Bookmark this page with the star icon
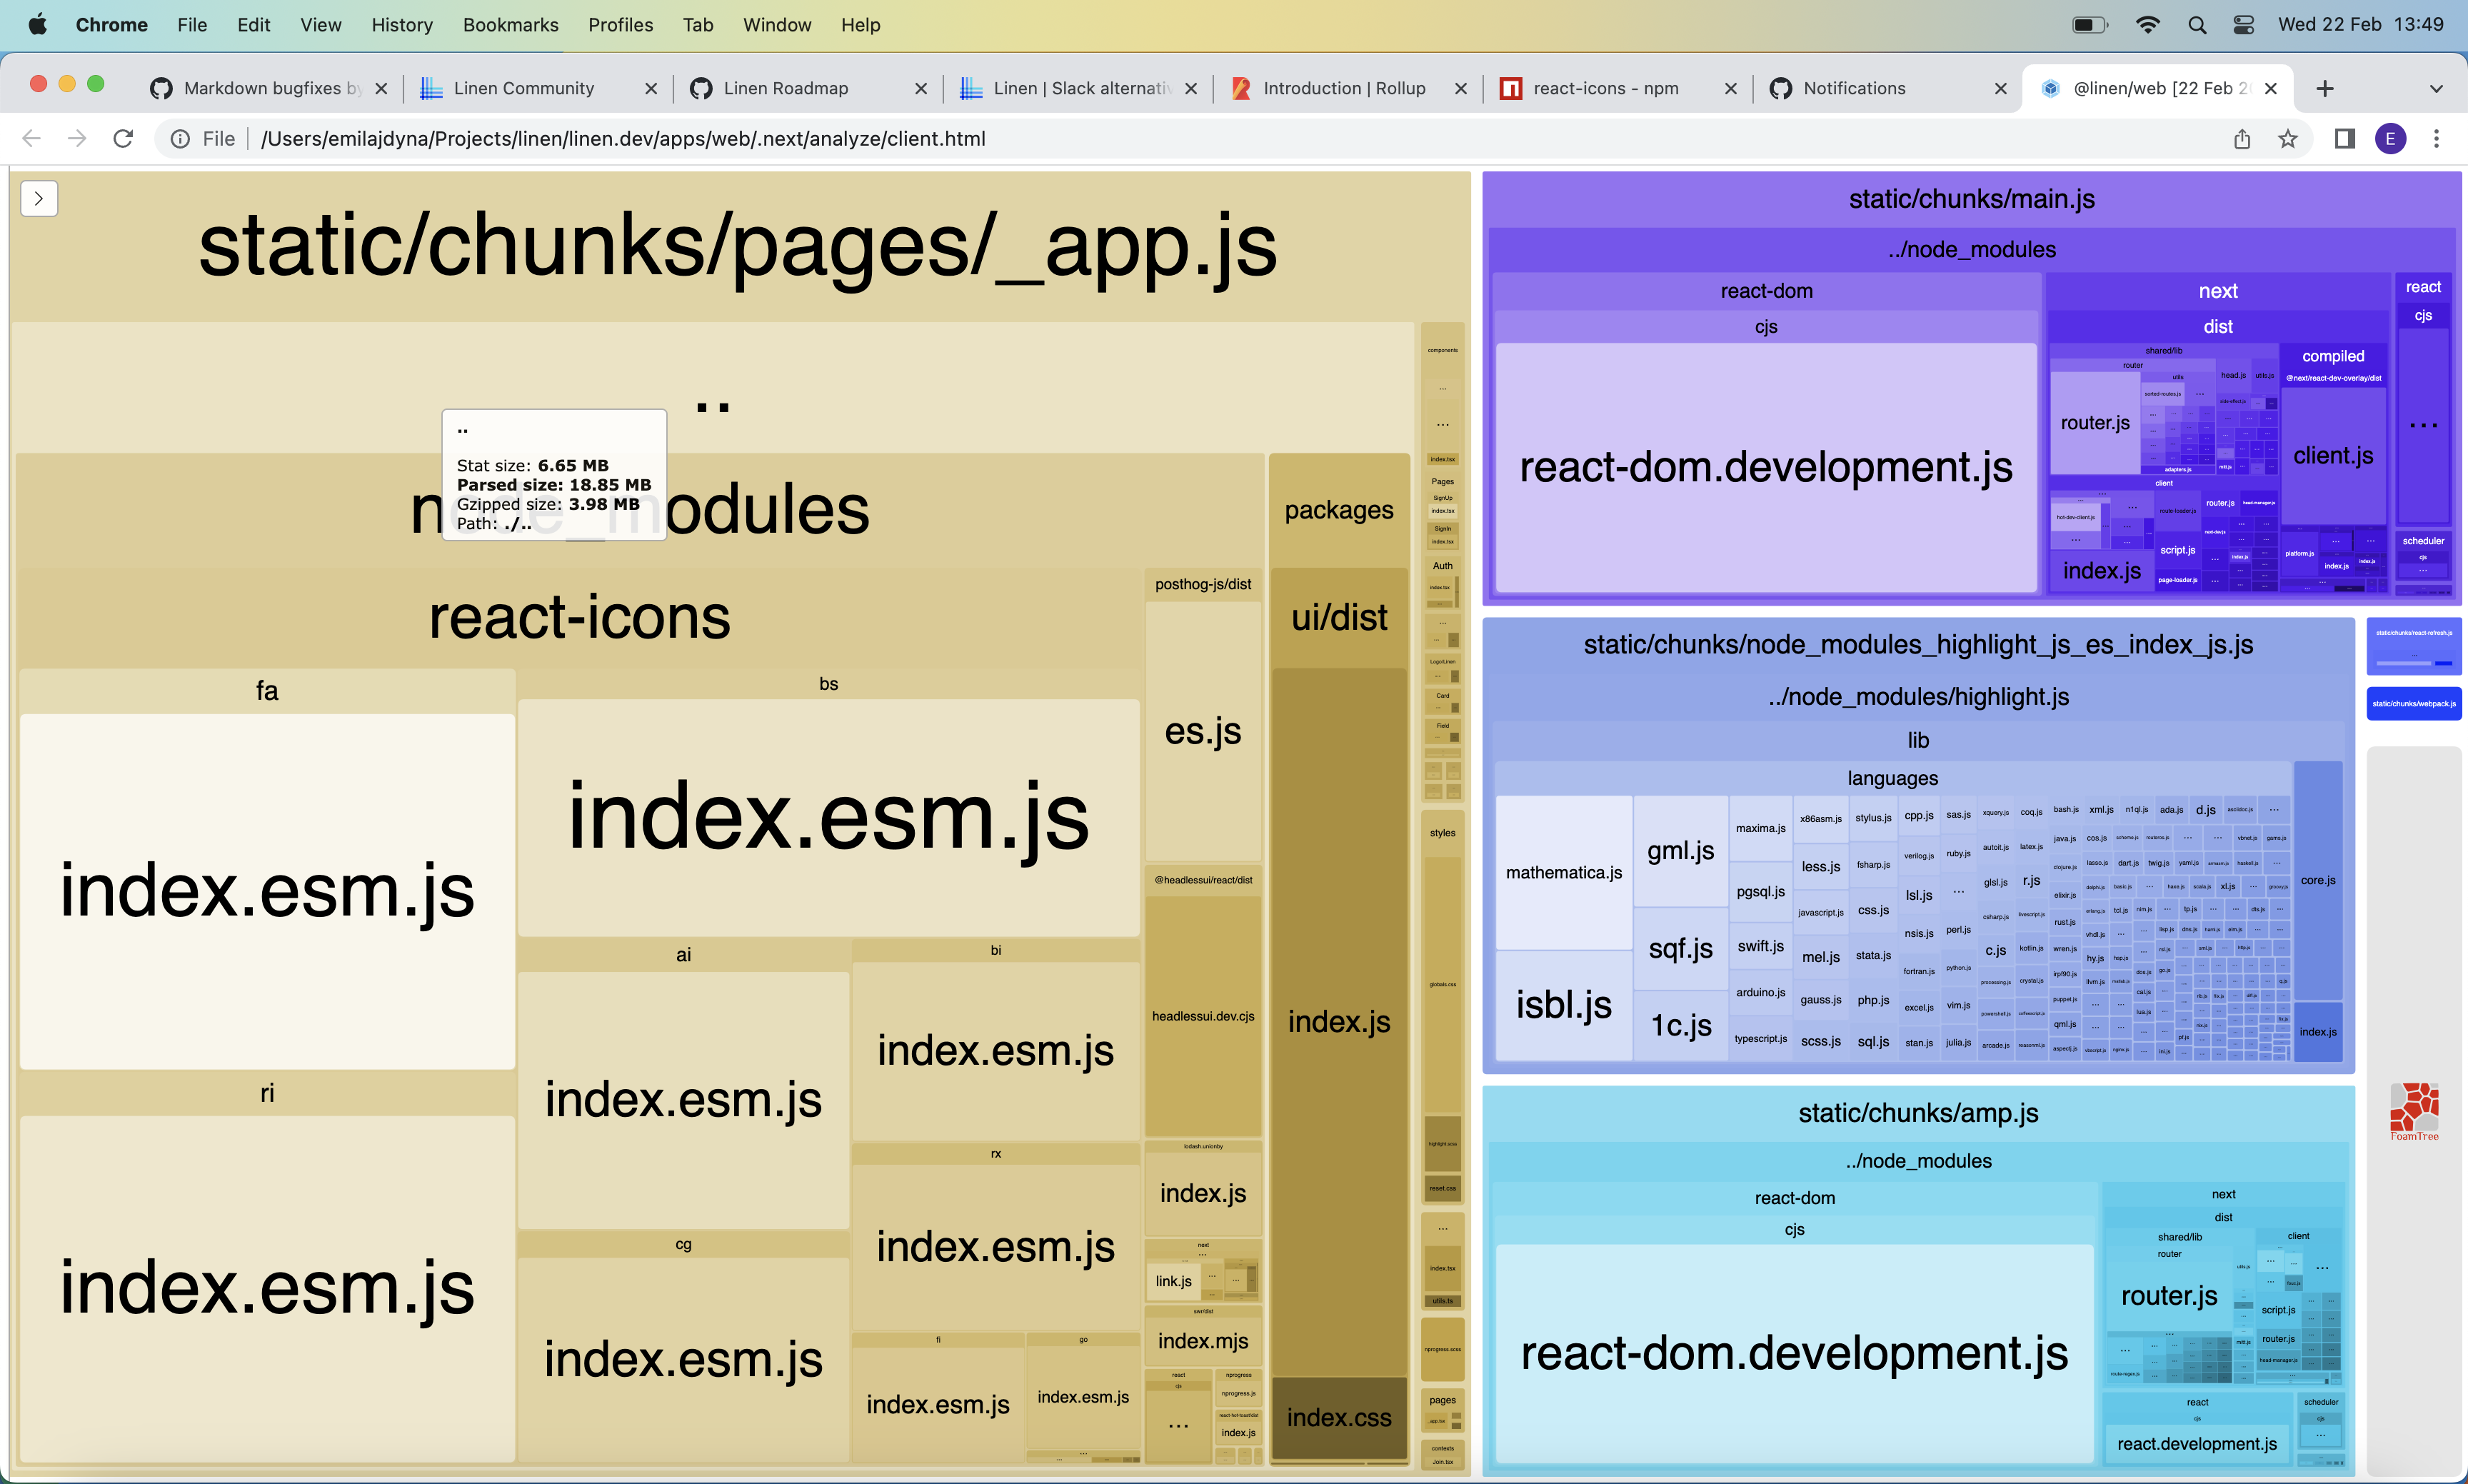This screenshot has height=1484, width=2468. tap(2288, 139)
